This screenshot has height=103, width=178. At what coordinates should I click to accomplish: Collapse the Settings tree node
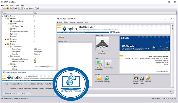click(x=6, y=44)
